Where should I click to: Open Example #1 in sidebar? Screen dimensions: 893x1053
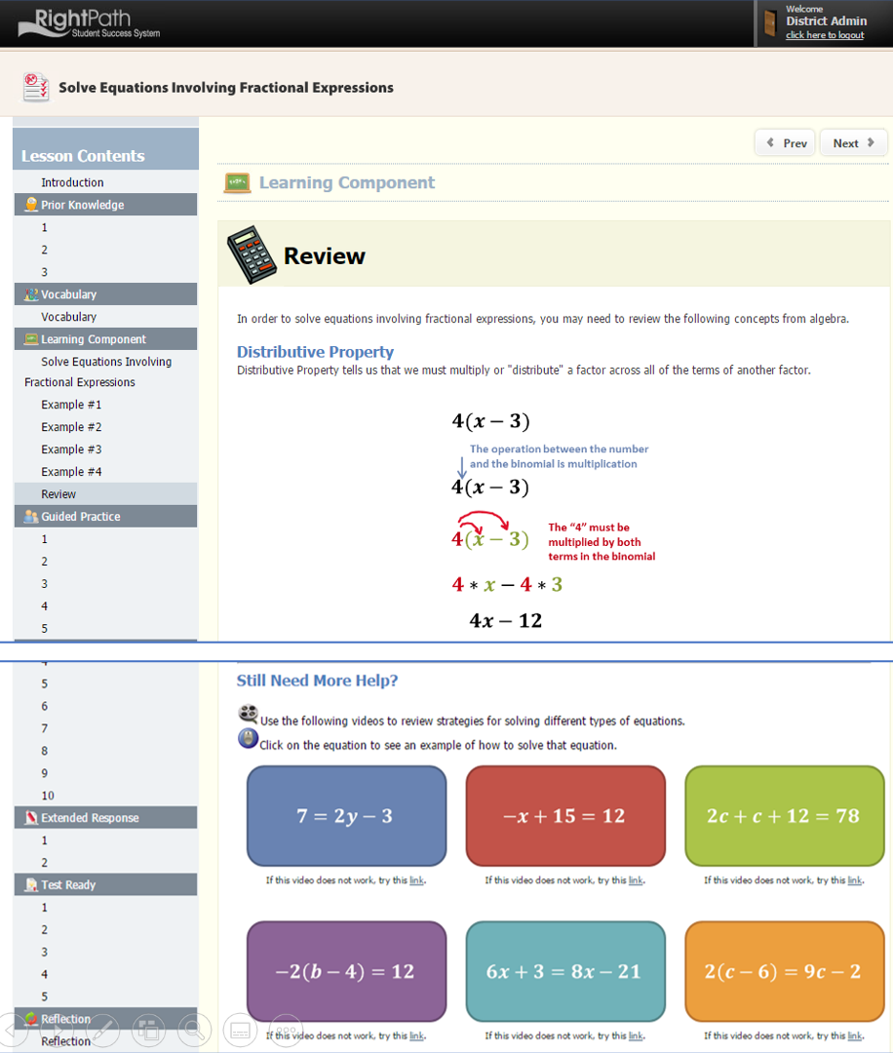[x=71, y=405]
